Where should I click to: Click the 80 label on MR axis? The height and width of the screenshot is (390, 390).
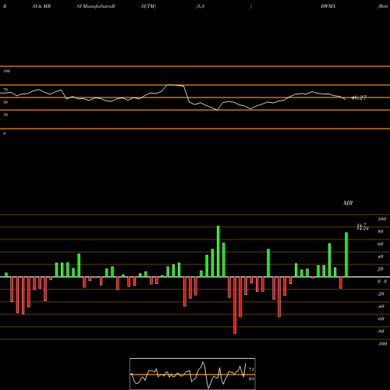tap(381, 232)
